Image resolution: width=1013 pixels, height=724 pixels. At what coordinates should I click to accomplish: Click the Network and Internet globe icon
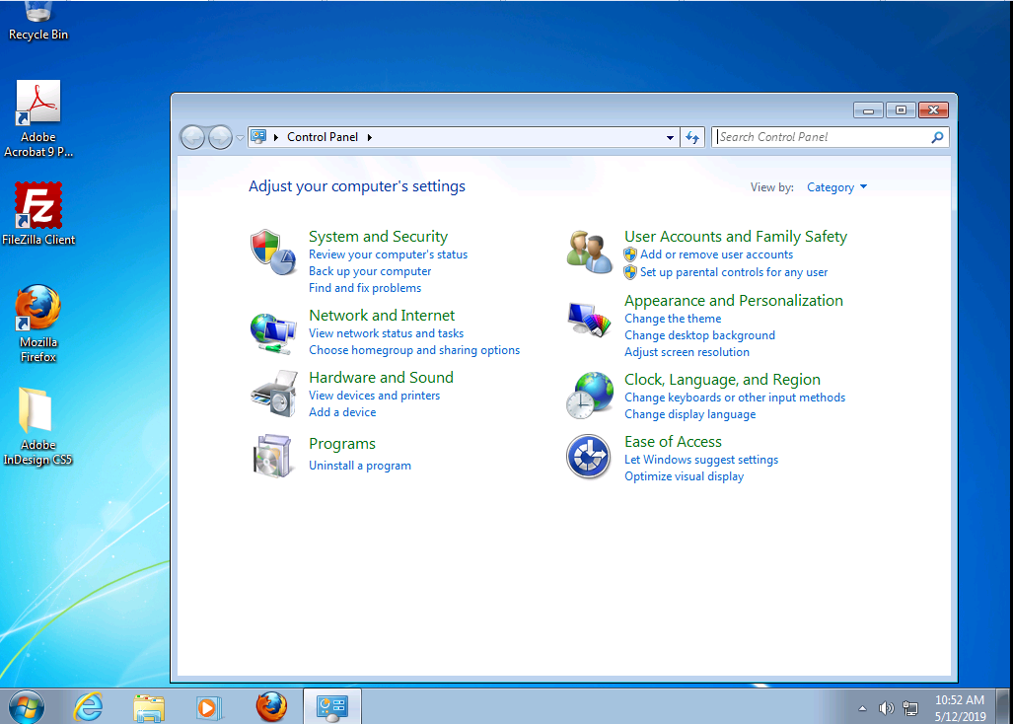pyautogui.click(x=273, y=332)
